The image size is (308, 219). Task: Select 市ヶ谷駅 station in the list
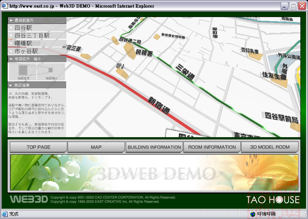pyautogui.click(x=37, y=51)
